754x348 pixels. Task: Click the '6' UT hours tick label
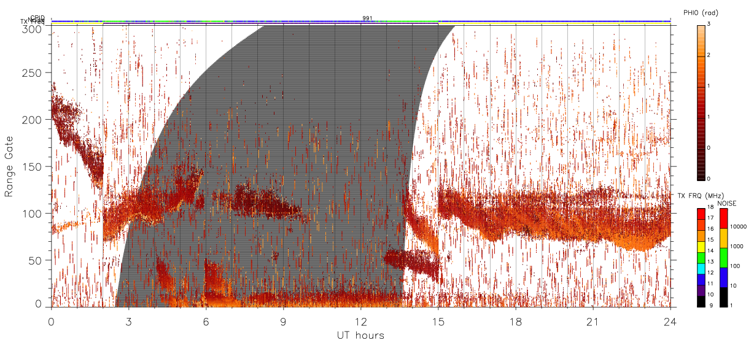click(206, 322)
